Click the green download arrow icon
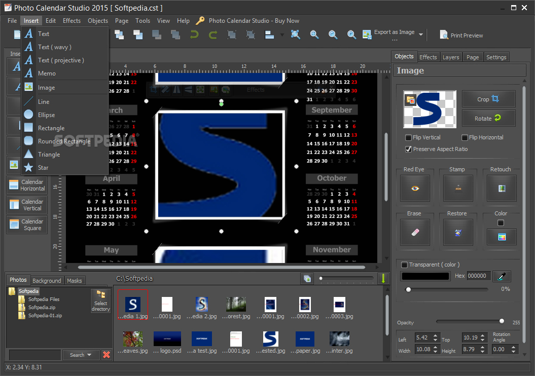535x376 pixels. coord(383,279)
